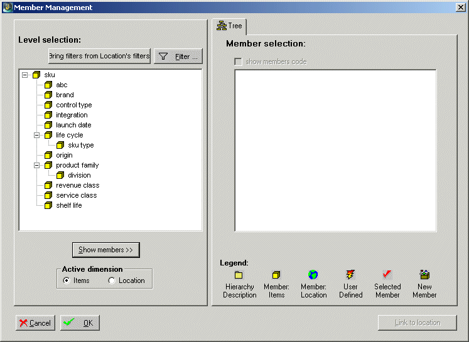The height and width of the screenshot is (342, 469).
Task: Select the launch date level label
Action: coord(73,125)
